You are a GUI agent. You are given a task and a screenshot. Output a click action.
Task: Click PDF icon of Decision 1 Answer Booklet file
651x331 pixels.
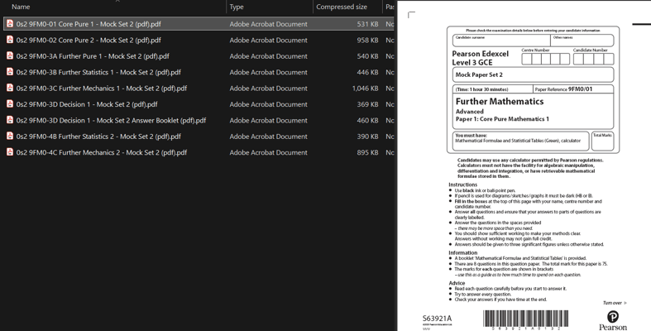click(x=10, y=120)
